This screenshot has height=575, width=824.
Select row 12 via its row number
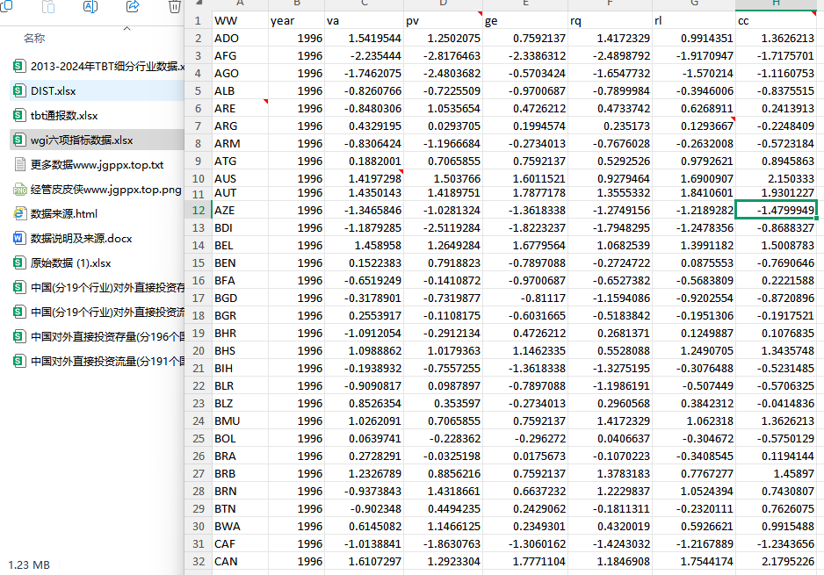pos(199,211)
